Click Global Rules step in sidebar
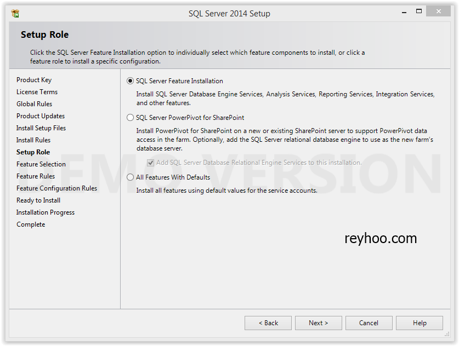Image resolution: width=459 pixels, height=346 pixels. click(x=34, y=103)
